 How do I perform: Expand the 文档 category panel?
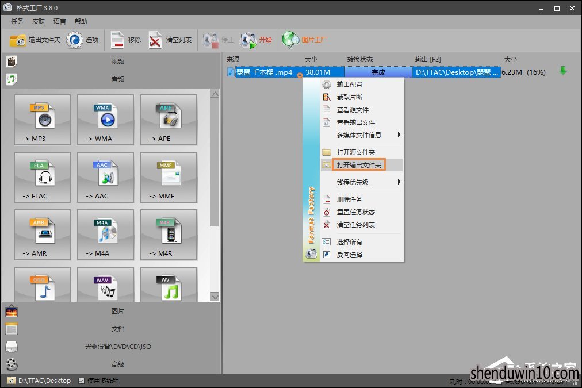(x=112, y=329)
